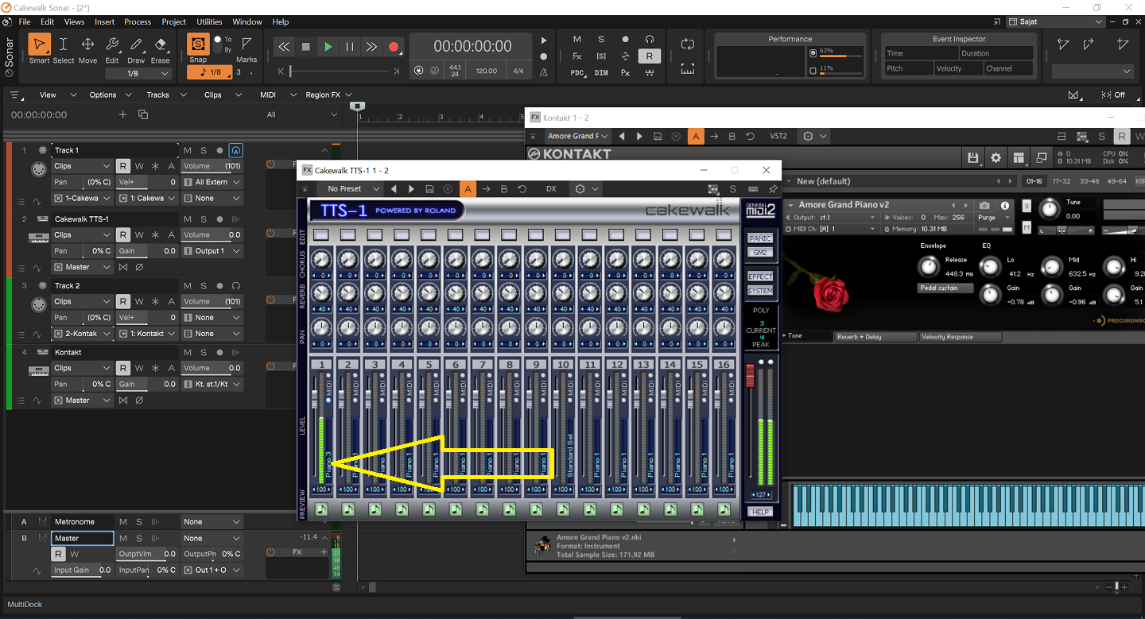Click Kontakt snapshot camera icon

point(985,205)
